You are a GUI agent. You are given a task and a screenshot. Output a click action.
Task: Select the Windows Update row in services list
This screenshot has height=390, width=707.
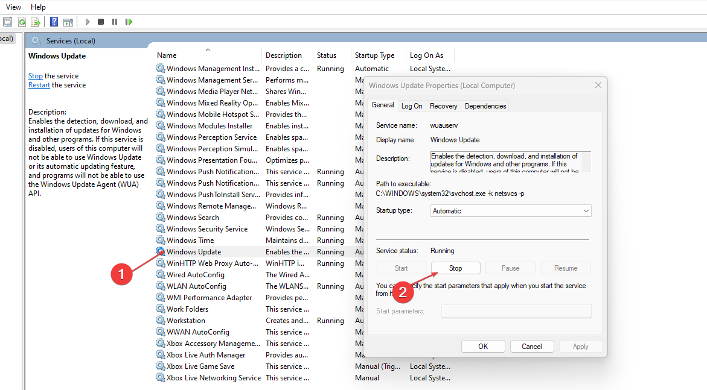pos(259,252)
